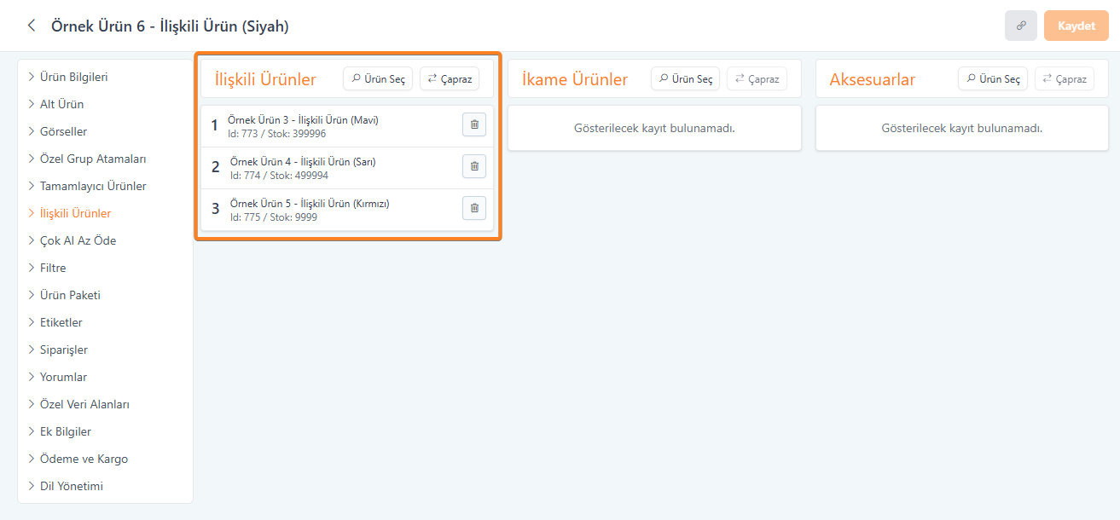Open Dil Yönetimi in the sidebar
1120x520 pixels.
[x=71, y=486]
